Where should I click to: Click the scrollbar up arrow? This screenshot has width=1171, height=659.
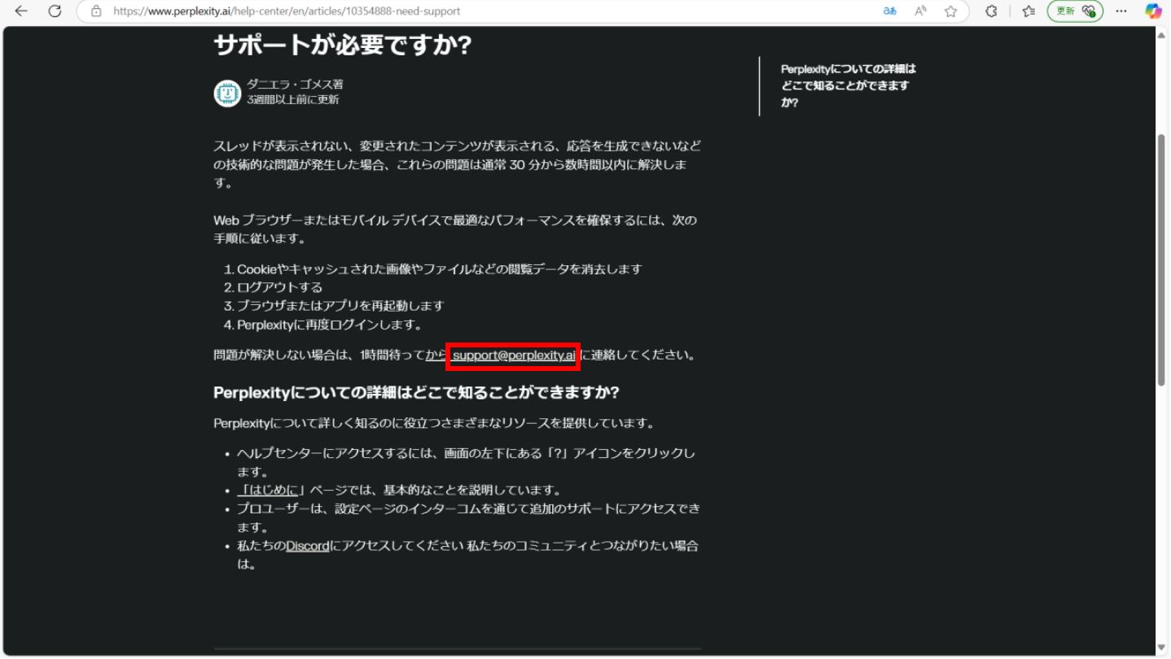click(1162, 35)
